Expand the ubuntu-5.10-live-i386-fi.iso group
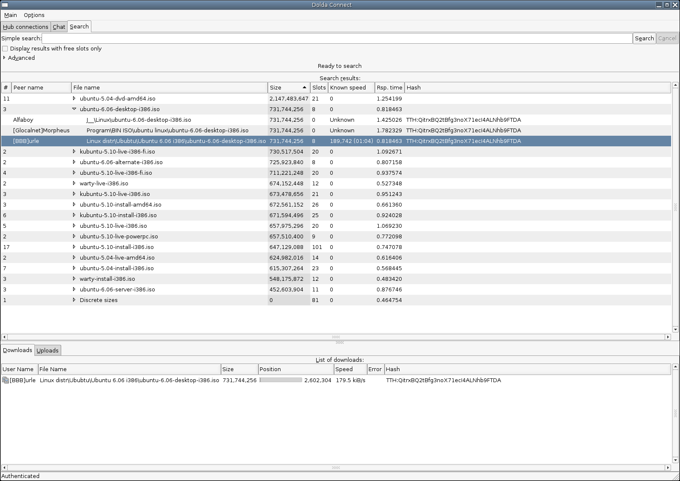This screenshot has width=680, height=481. coord(74,173)
